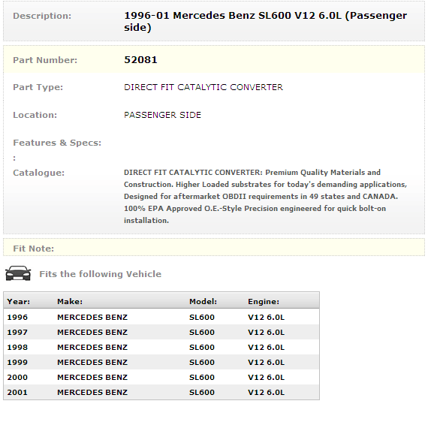Image resolution: width=428 pixels, height=431 pixels.
Task: Select the 1996 Mercedes Benz row
Action: tap(161, 317)
